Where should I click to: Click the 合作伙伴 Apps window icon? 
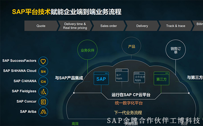click(139, 77)
